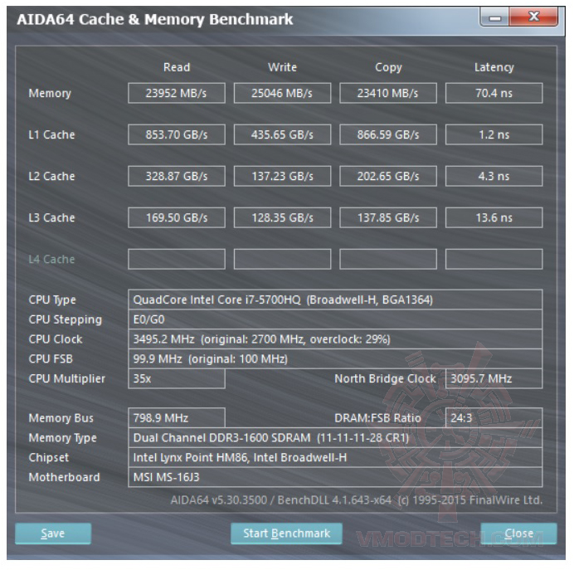Select L1 Cache Read 853.70 GB/s
This screenshot has width=574, height=570.
pyautogui.click(x=177, y=134)
